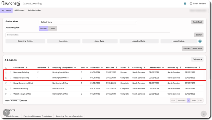This screenshot has width=212, height=120.
Task: Open Functional Currency Translation report tab
Action: tap(37, 116)
